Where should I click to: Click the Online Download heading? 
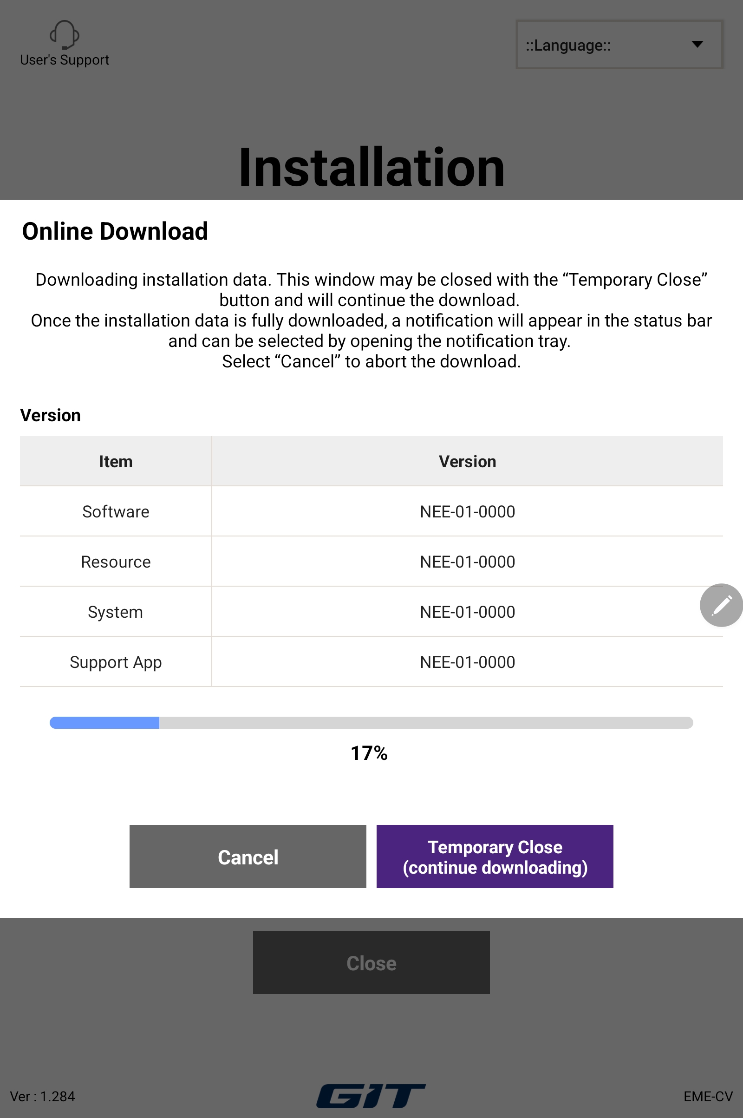115,231
